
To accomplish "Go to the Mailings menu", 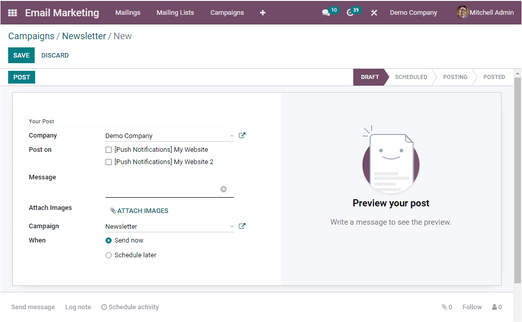I will 127,12.
